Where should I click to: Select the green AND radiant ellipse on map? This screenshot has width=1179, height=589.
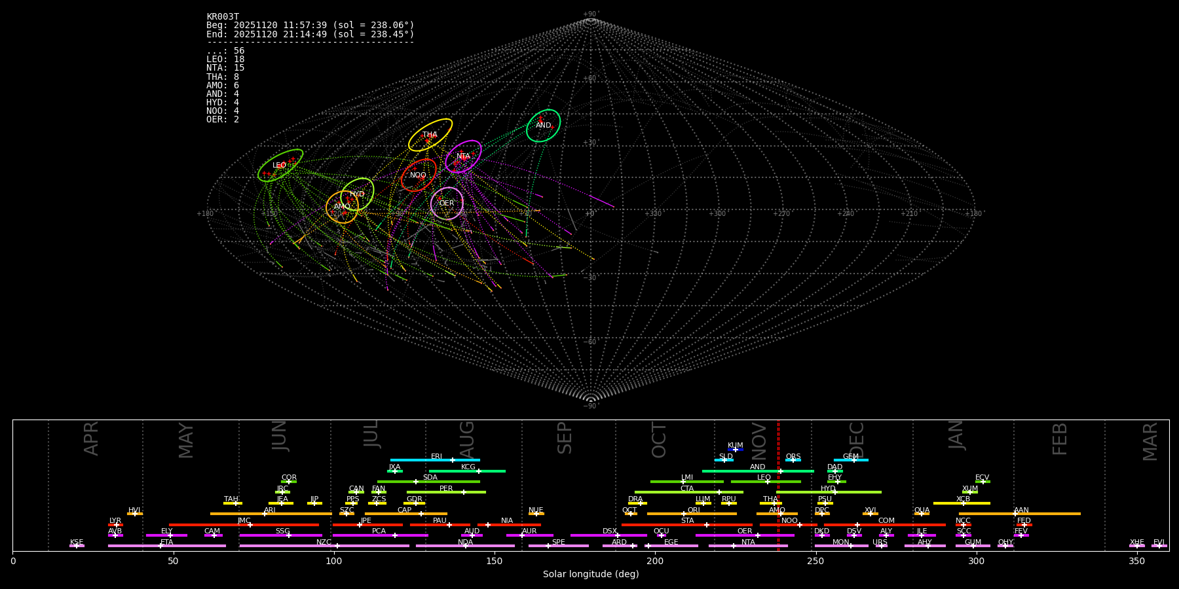tap(544, 126)
